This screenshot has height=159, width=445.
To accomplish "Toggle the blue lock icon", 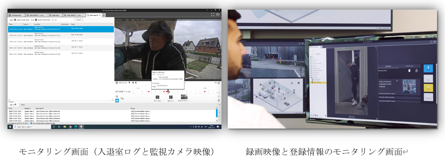I will click(x=117, y=100).
